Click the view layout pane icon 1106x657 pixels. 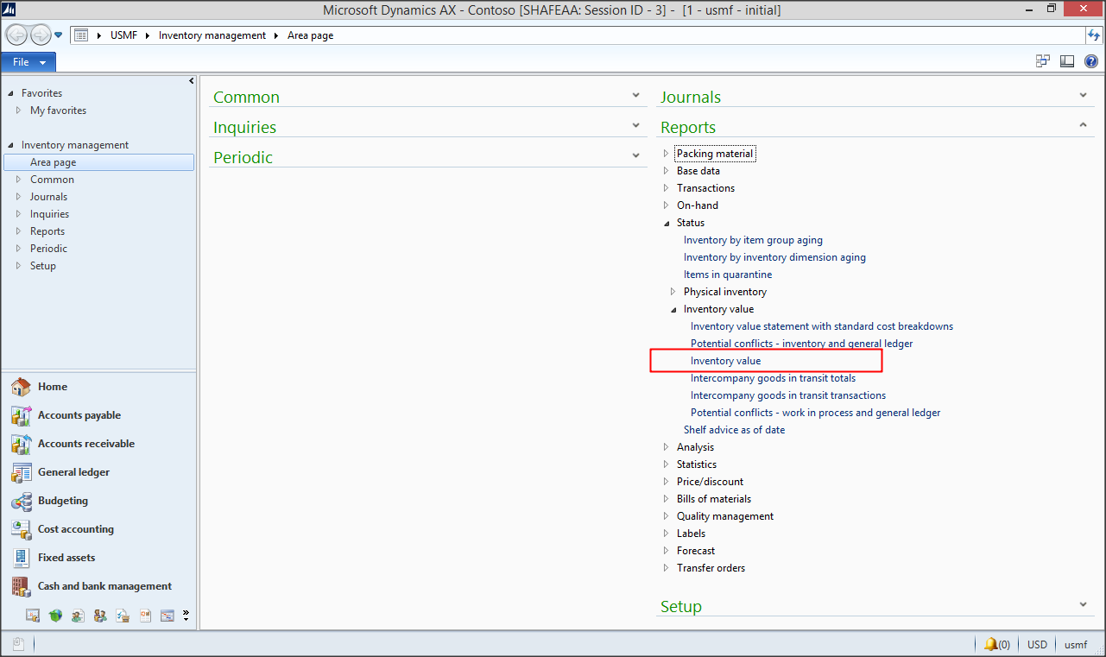click(1067, 61)
